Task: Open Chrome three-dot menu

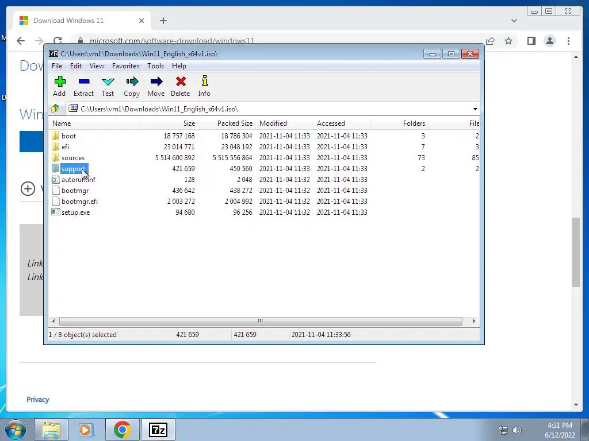Action: [x=569, y=41]
